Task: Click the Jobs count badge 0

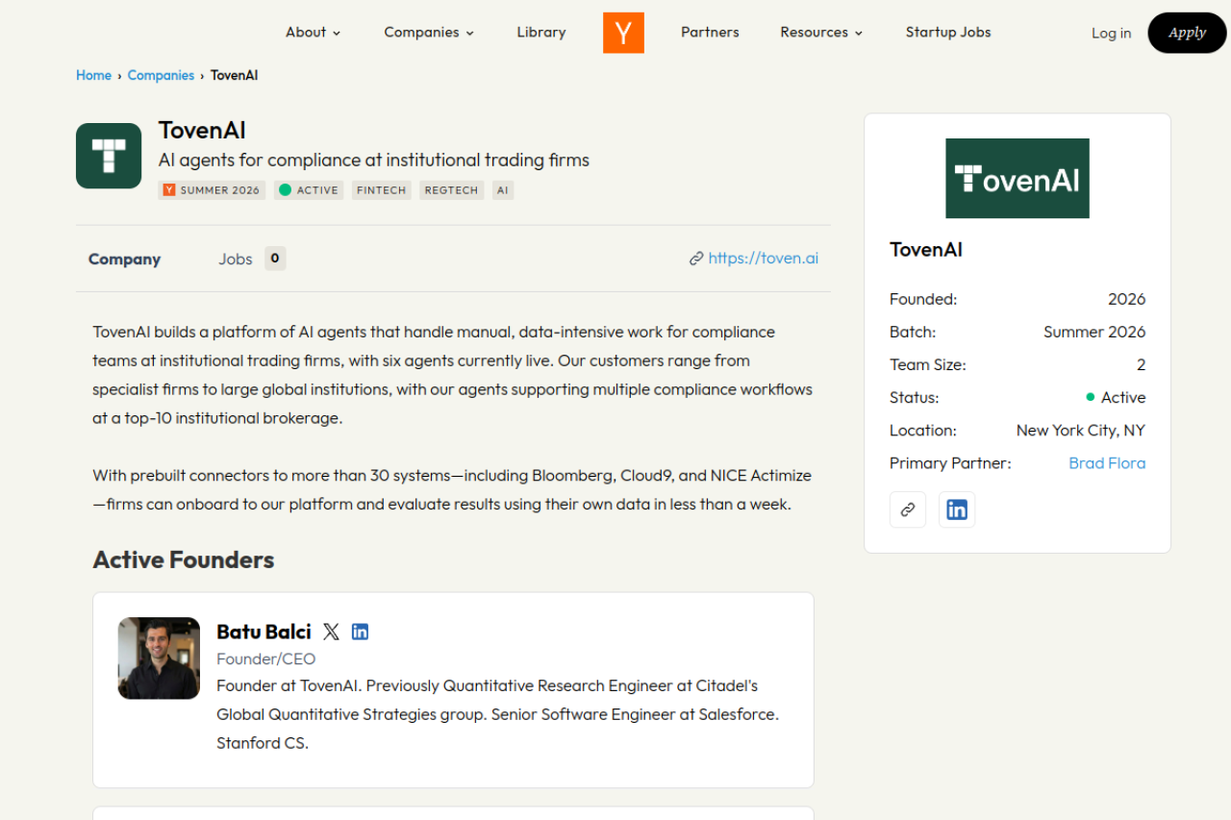Action: pos(275,259)
